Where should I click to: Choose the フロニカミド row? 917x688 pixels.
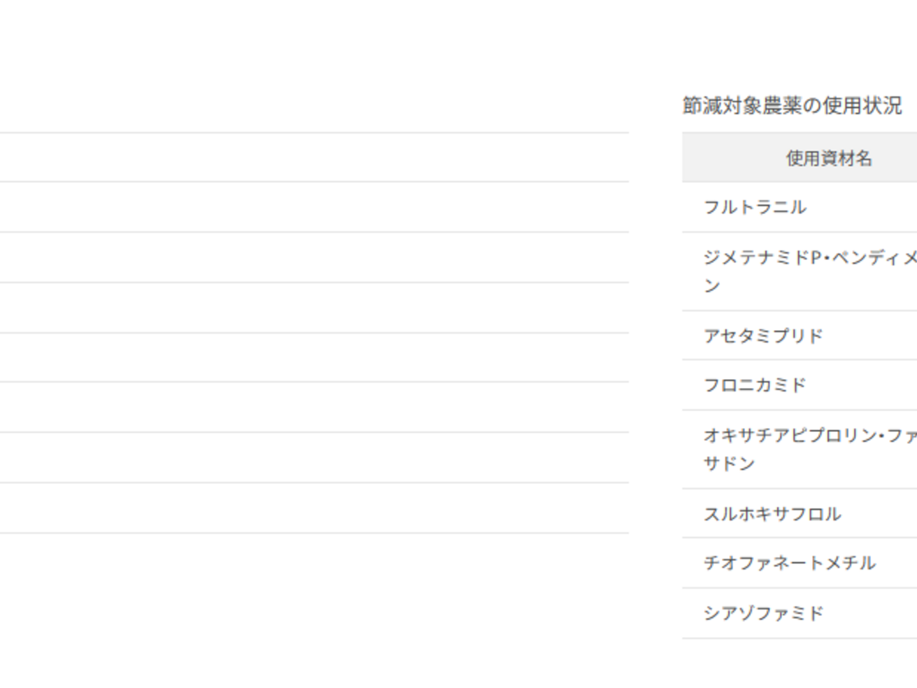click(x=755, y=385)
